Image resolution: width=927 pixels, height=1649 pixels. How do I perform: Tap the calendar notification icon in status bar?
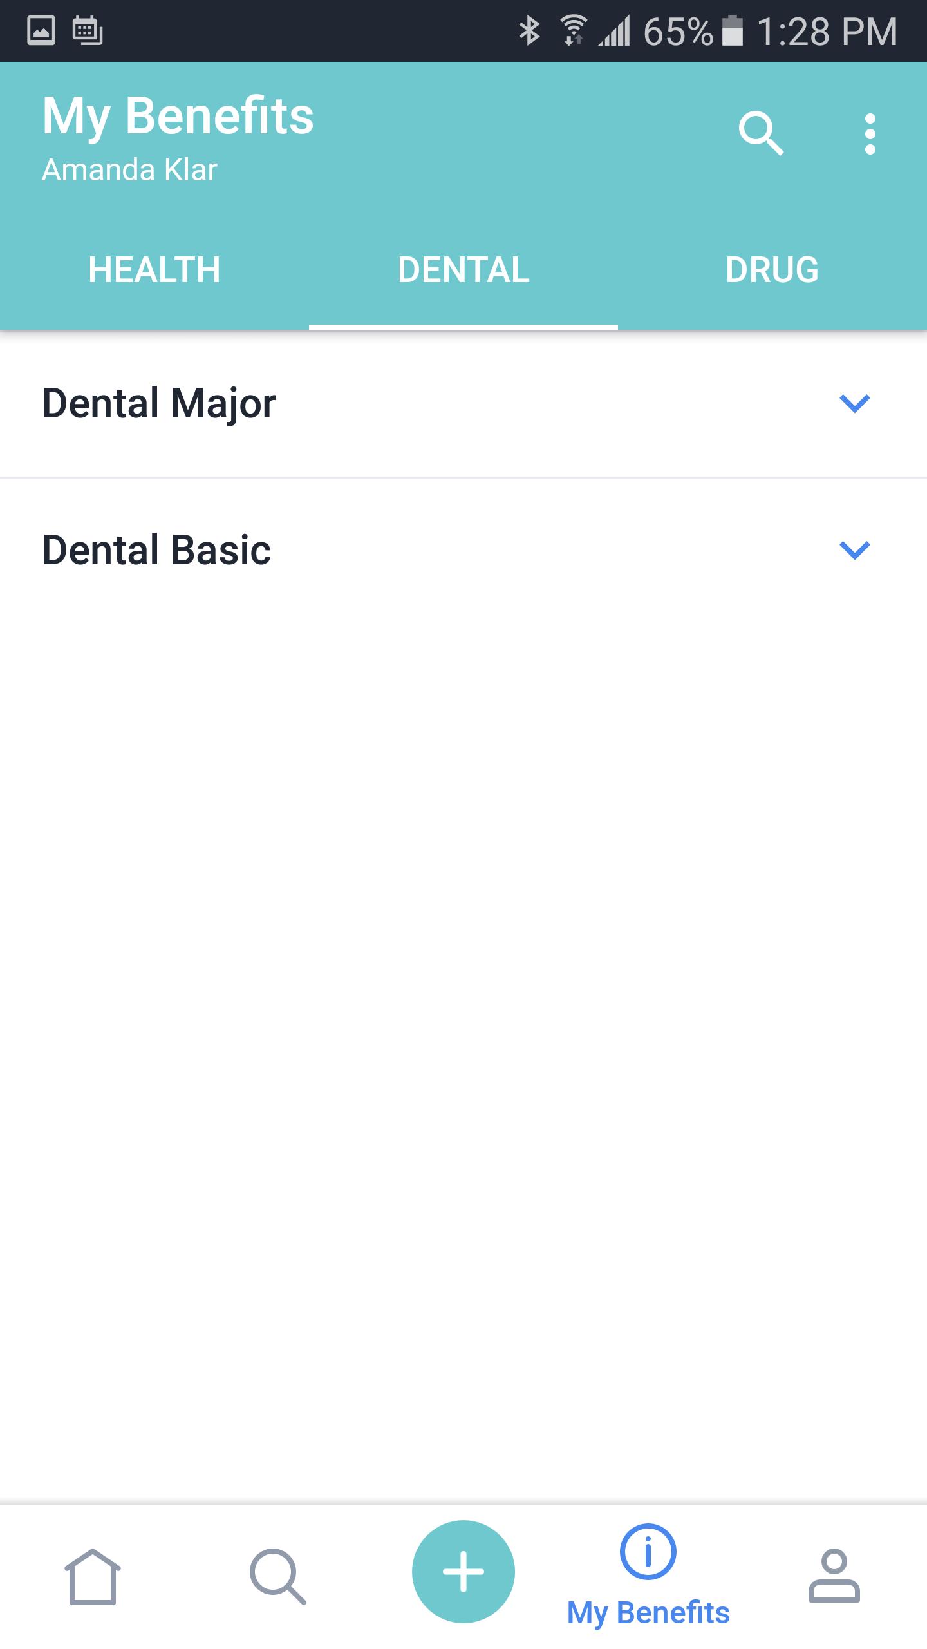pos(88,31)
